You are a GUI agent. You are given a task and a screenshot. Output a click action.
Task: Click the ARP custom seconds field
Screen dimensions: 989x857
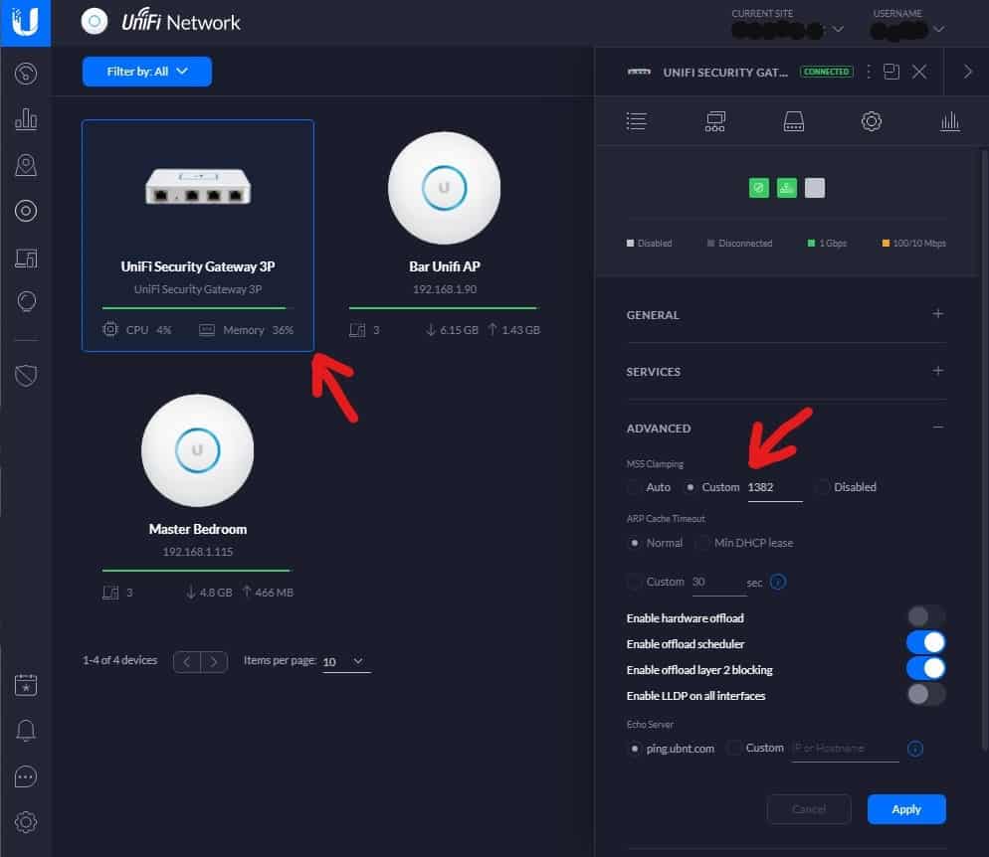(x=718, y=583)
